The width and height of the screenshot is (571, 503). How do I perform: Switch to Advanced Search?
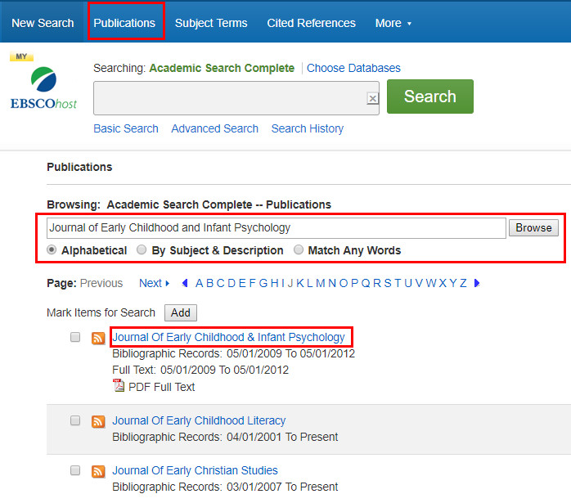coord(215,128)
